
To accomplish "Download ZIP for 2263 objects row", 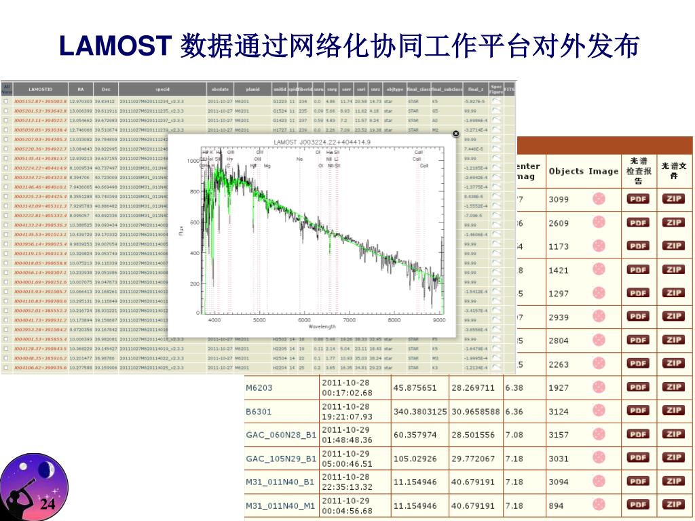I will point(673,364).
